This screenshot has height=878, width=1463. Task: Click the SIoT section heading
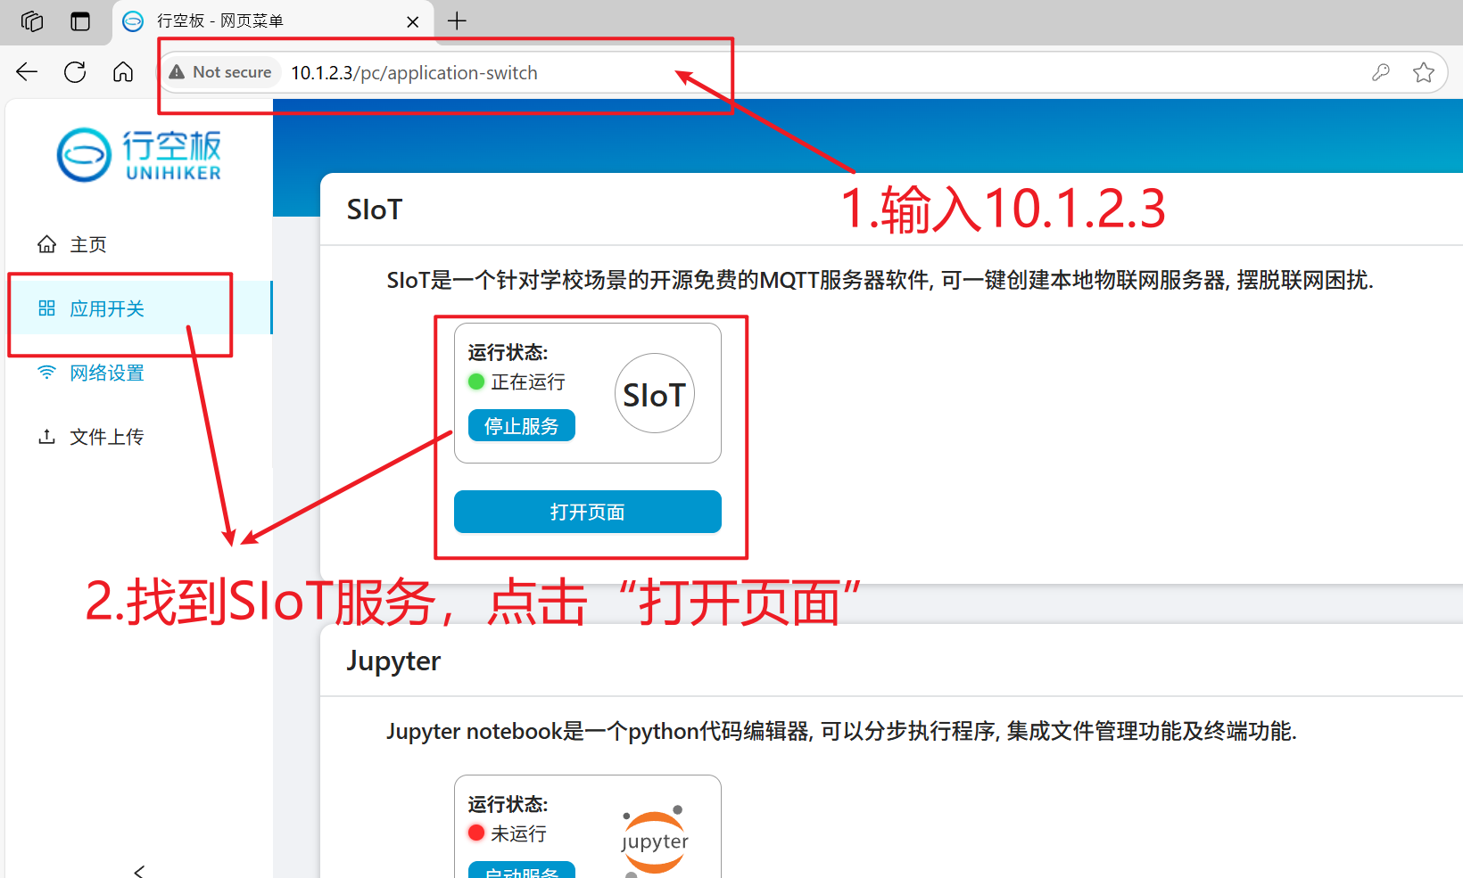[375, 209]
